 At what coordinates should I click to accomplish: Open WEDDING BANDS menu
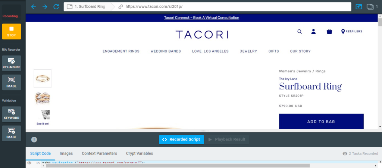coord(166,51)
